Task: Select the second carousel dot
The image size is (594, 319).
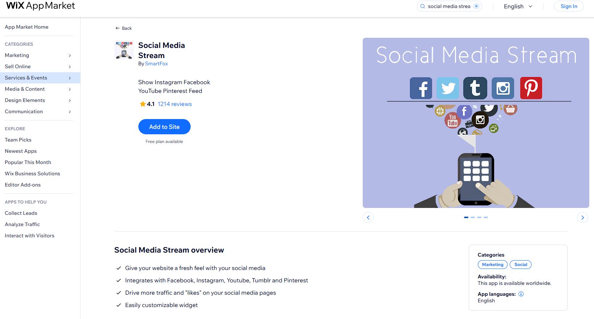Action: 473,217
